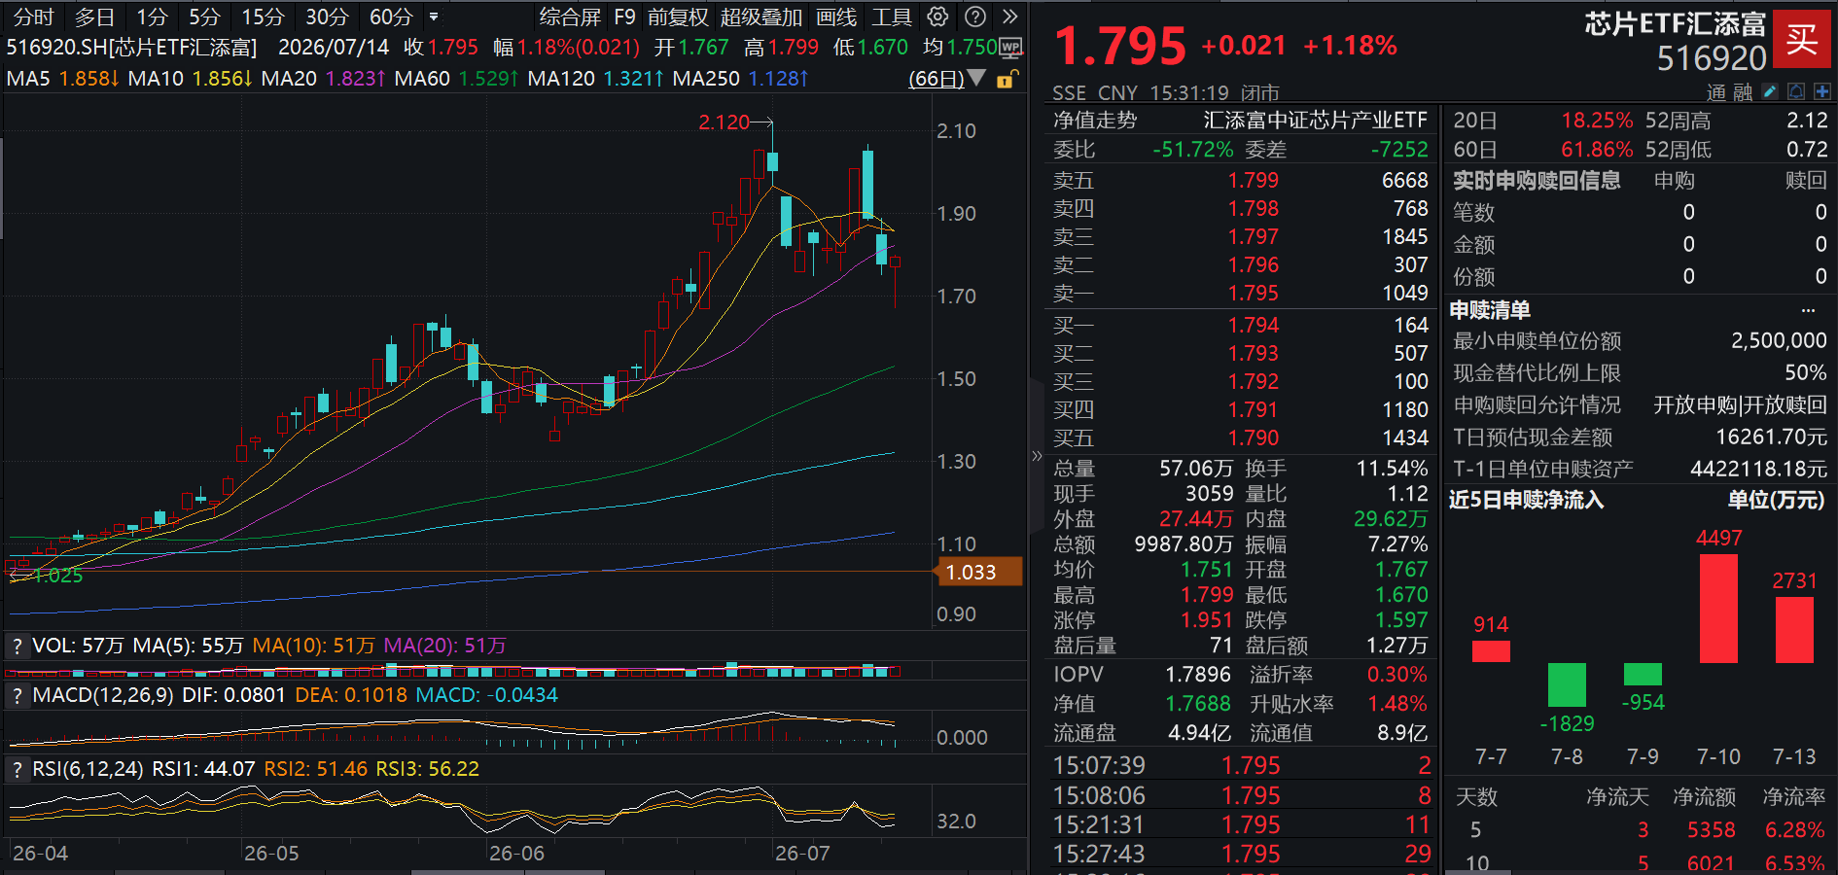Select the 15分 period tab
This screenshot has width=1838, height=875.
[x=263, y=17]
